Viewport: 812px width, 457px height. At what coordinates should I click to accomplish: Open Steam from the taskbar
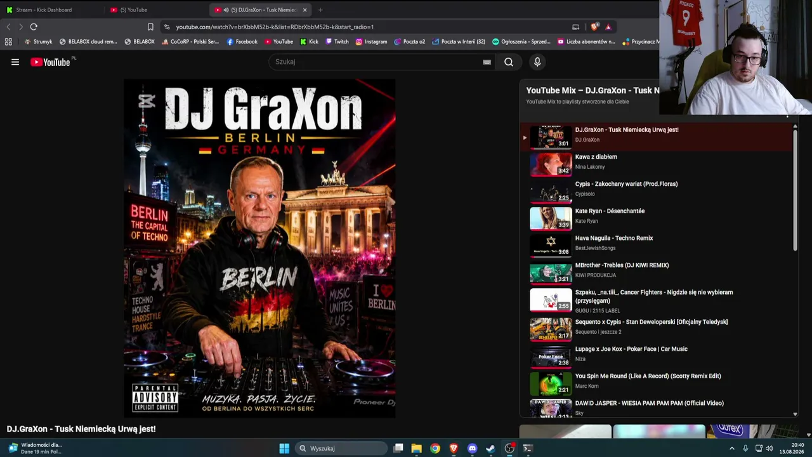point(490,448)
